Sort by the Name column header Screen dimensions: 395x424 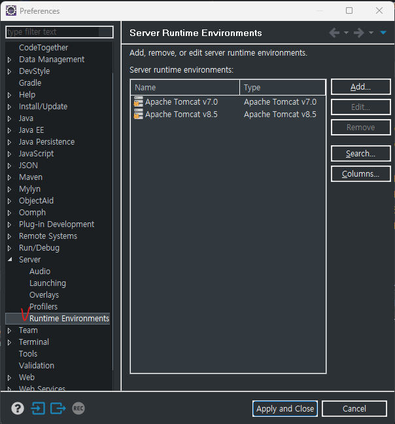pyautogui.click(x=185, y=88)
